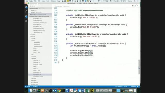The height and width of the screenshot is (93, 165).
Task: Open the File menu
Action: pyautogui.click(x=35, y=1)
